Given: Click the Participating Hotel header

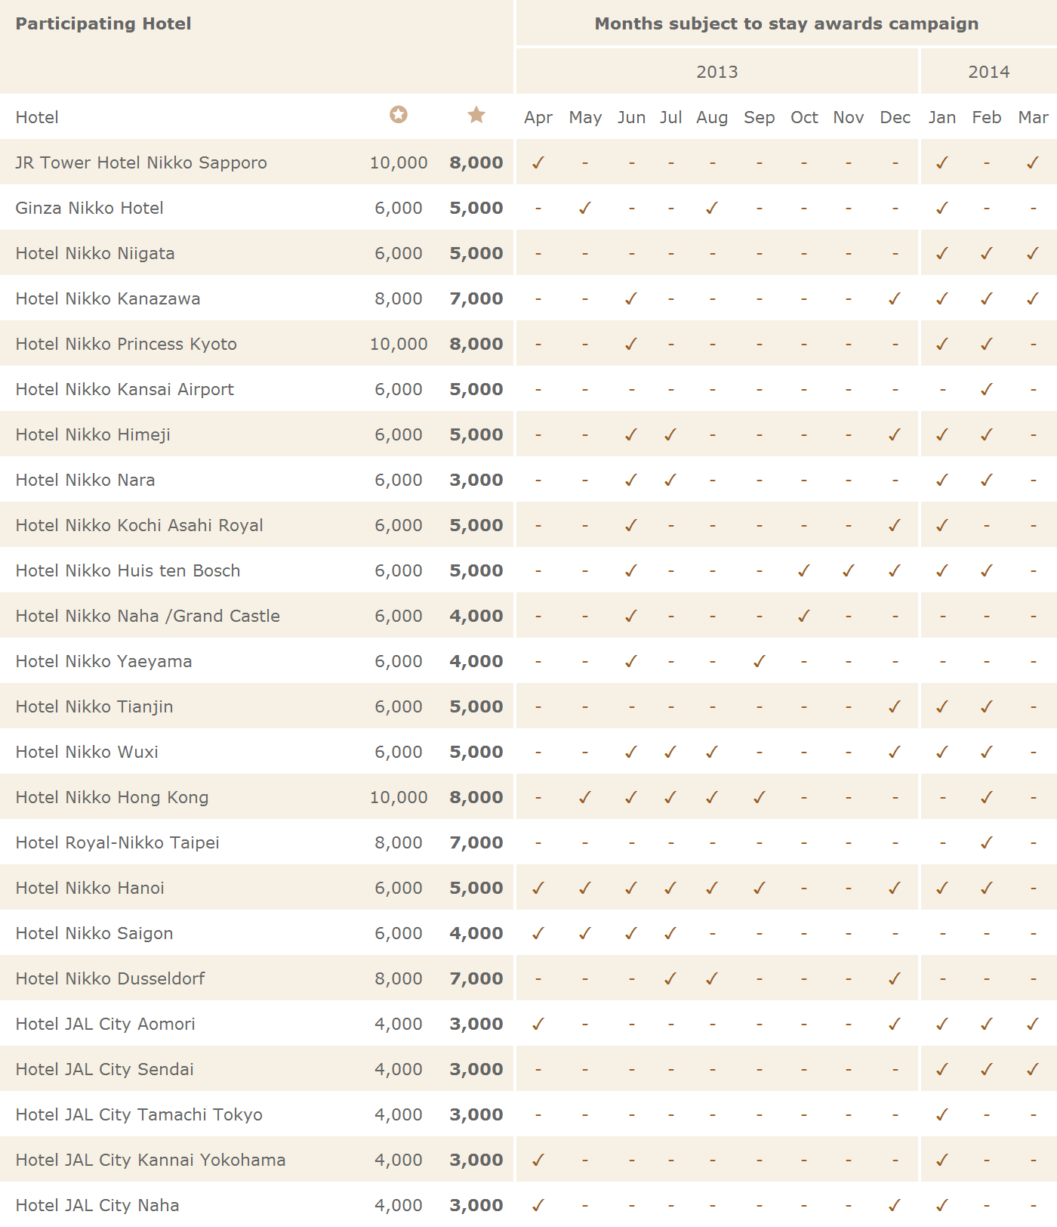Looking at the screenshot, I should (x=103, y=23).
